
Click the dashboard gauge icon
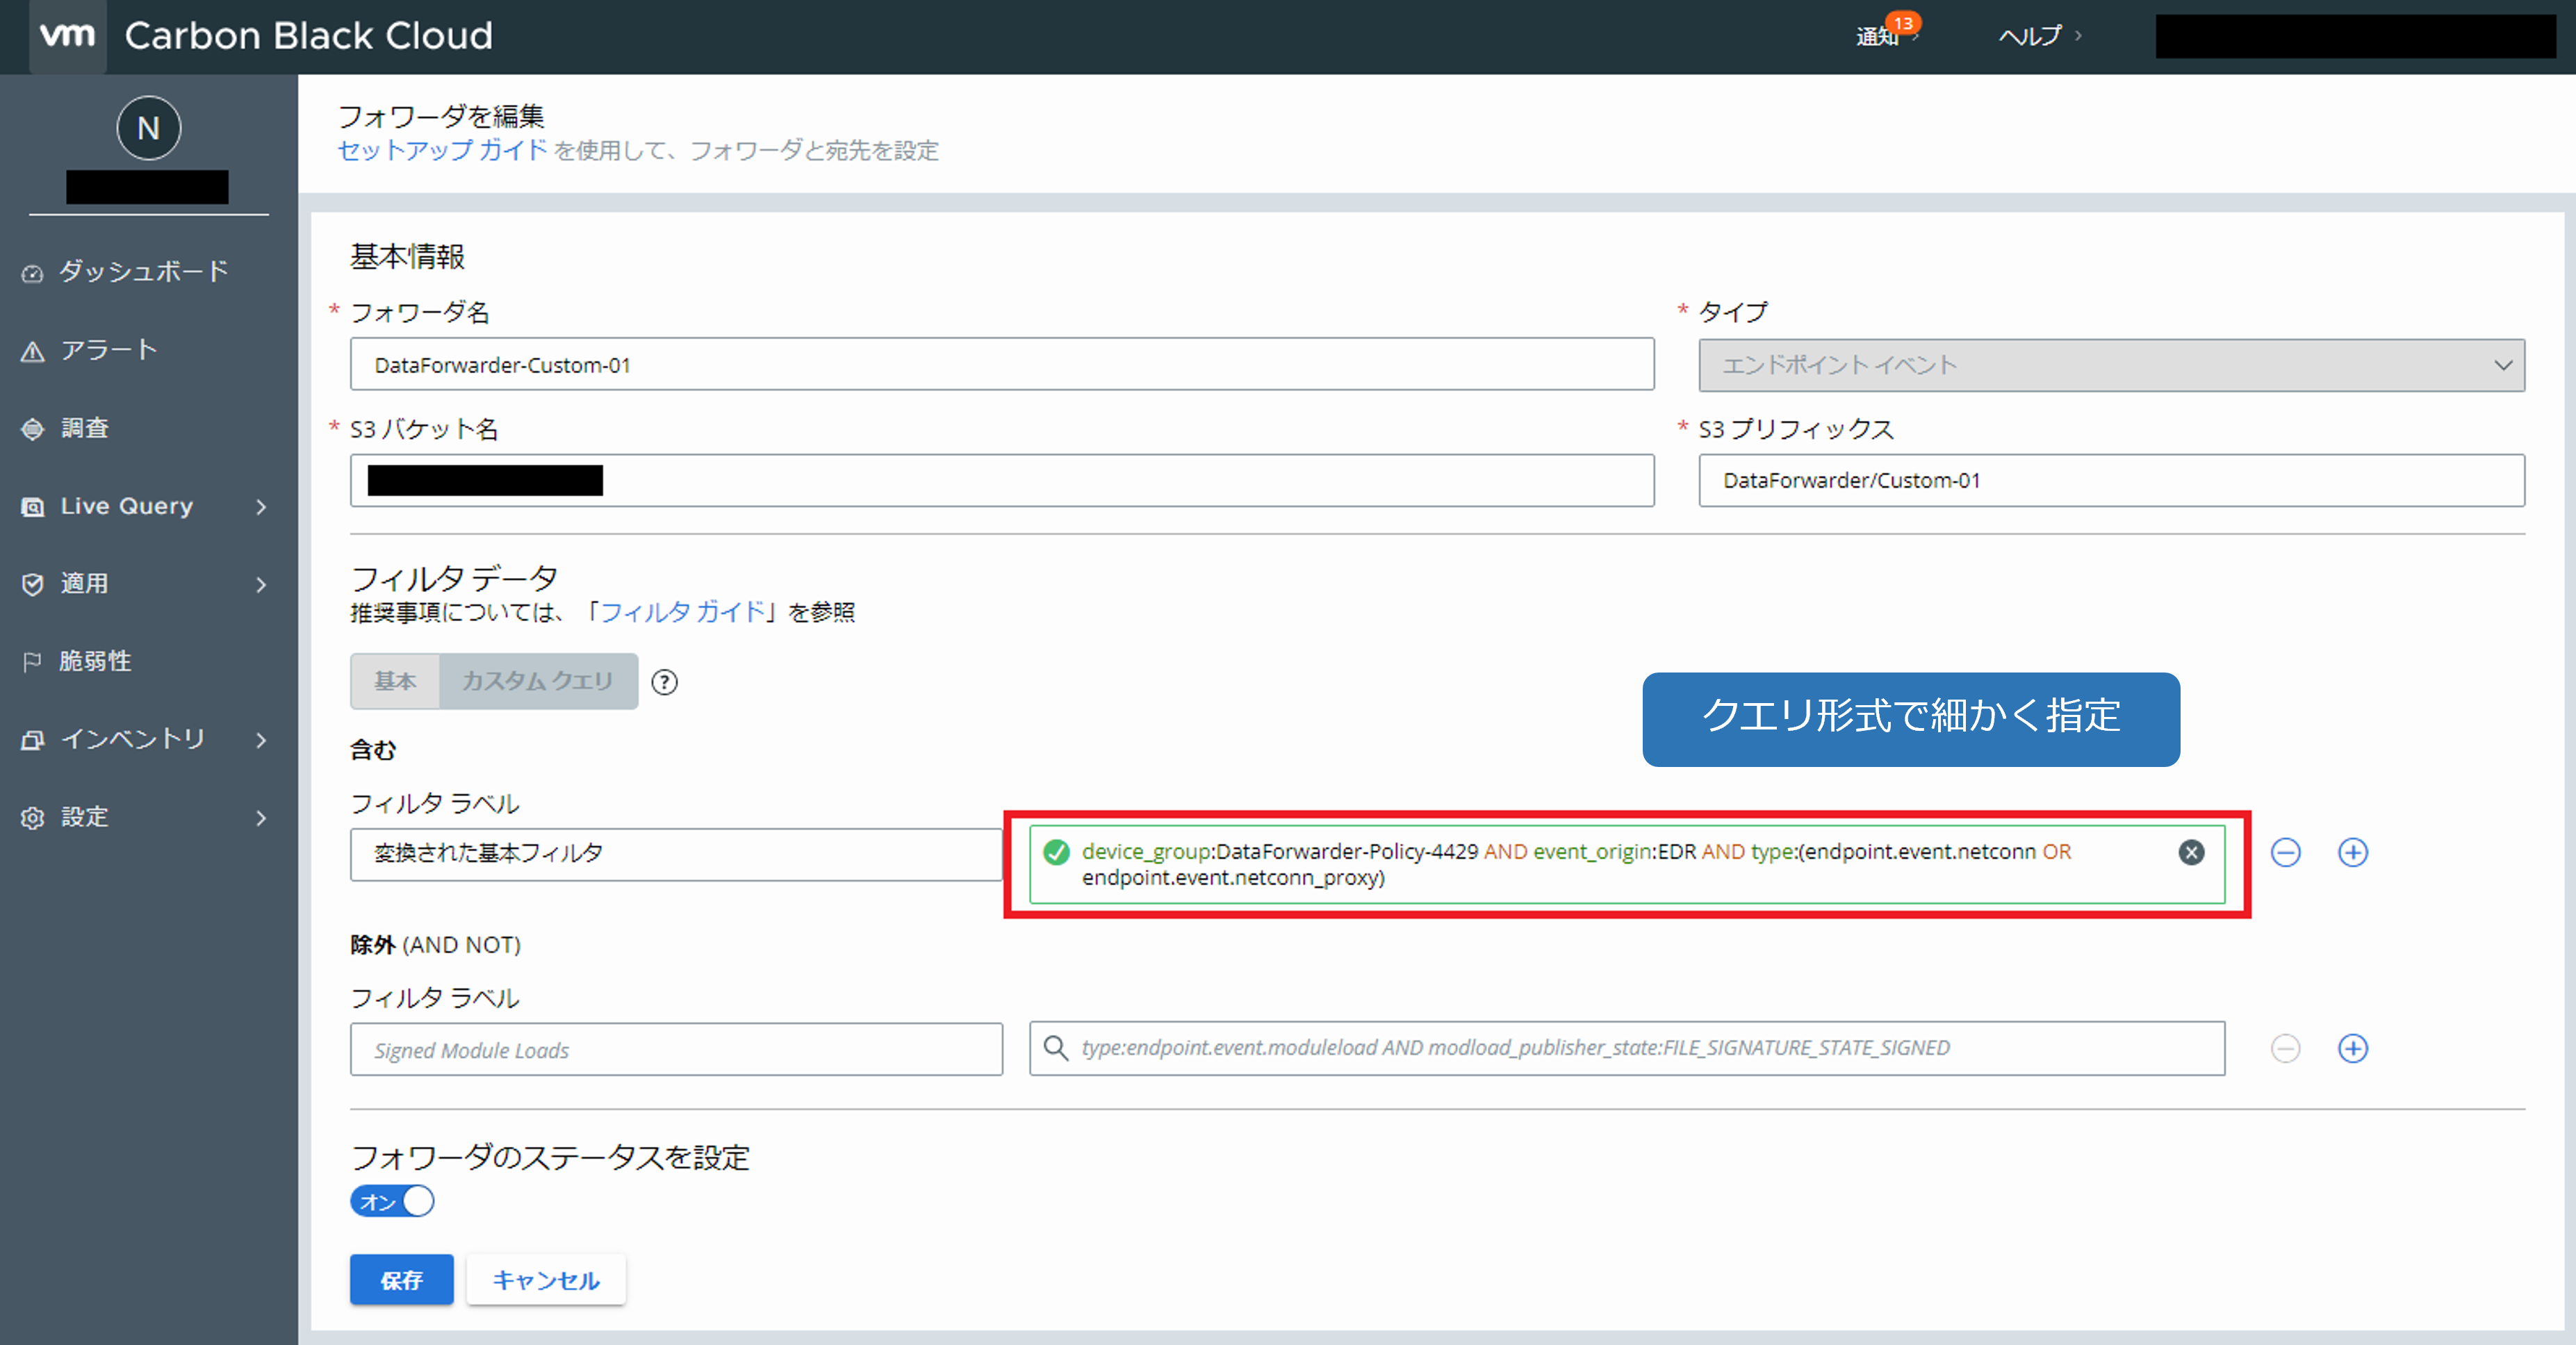(33, 272)
